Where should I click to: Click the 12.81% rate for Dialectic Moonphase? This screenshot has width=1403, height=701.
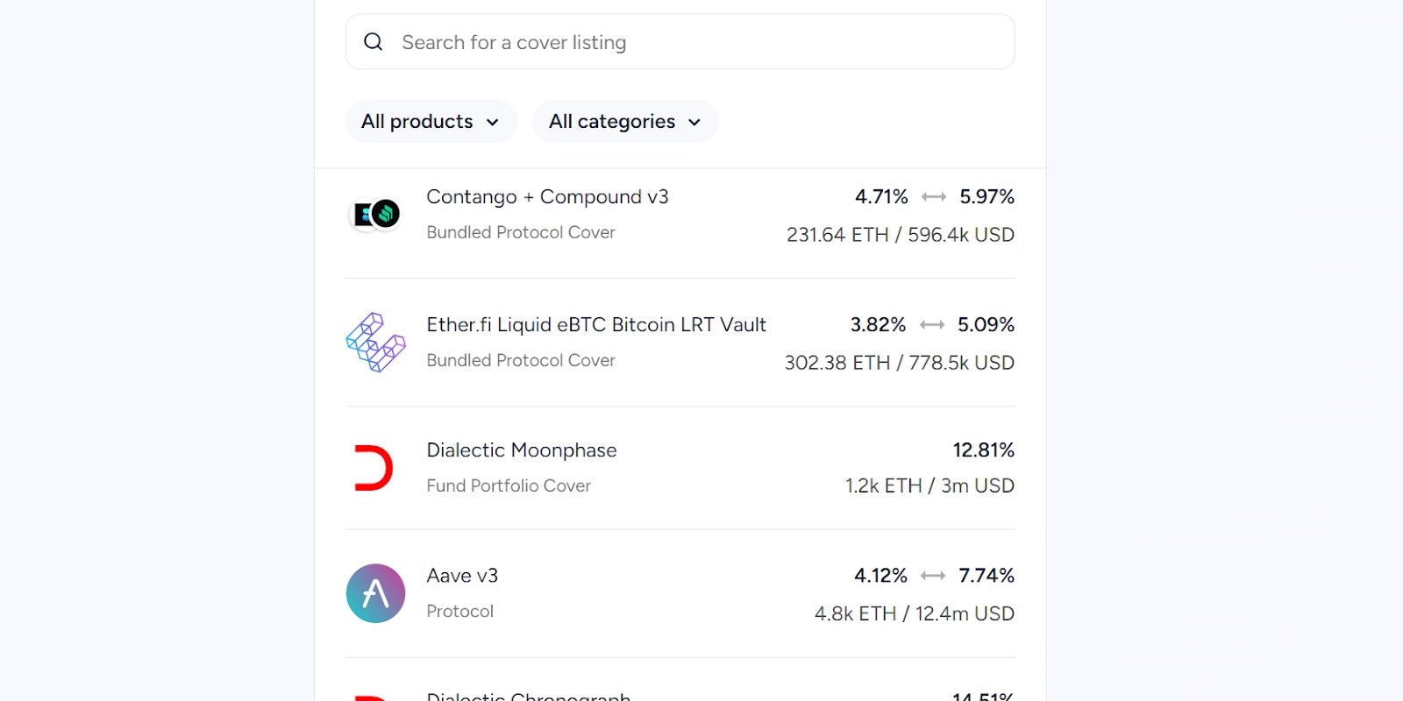pyautogui.click(x=983, y=450)
